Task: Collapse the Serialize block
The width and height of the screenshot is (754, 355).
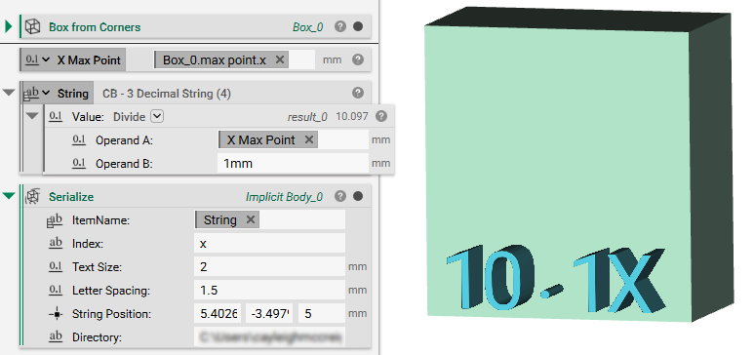Action: point(9,196)
